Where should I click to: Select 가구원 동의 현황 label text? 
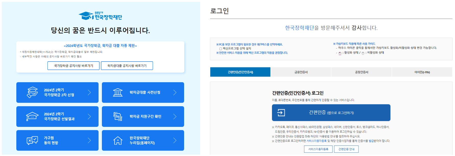[51, 140]
